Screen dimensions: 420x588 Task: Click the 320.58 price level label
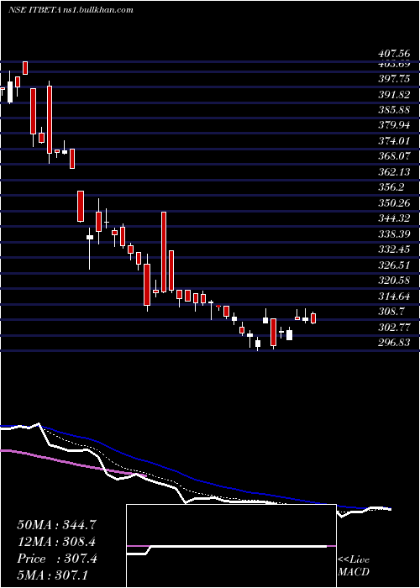[394, 280]
